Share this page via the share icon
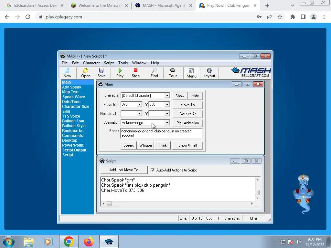 (x=270, y=17)
